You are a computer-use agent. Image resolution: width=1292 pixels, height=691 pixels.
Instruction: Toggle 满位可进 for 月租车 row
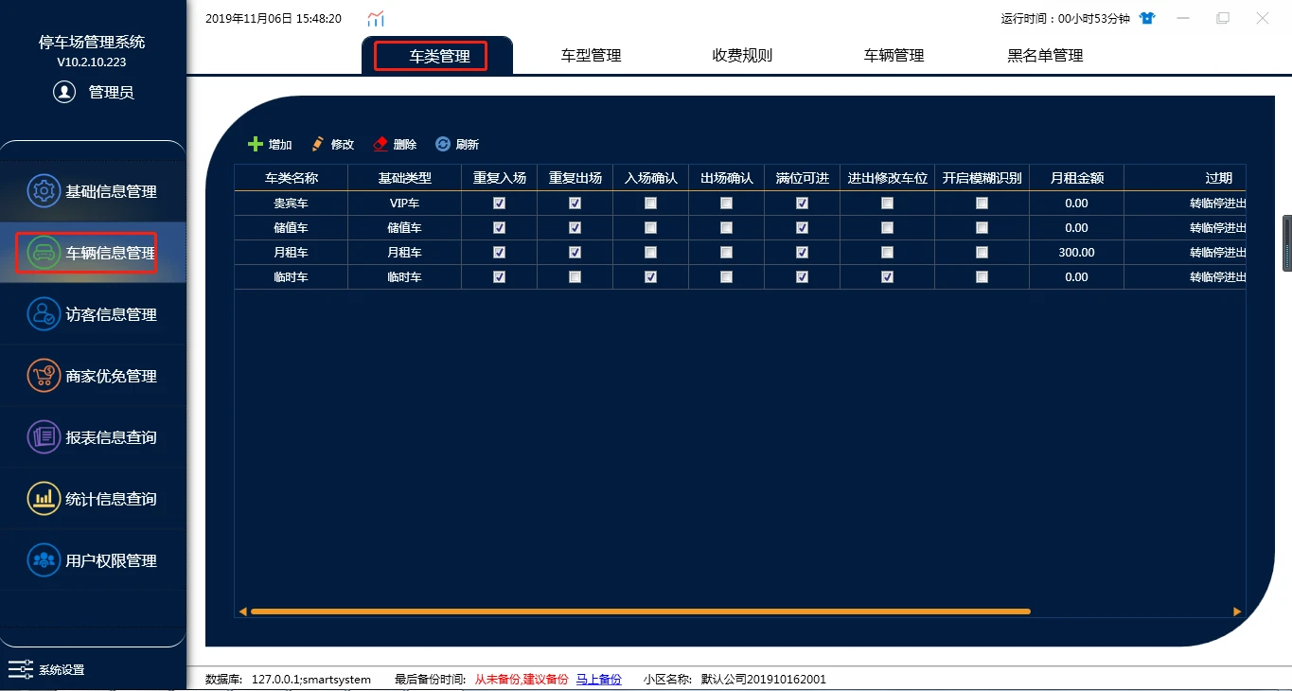(x=802, y=253)
